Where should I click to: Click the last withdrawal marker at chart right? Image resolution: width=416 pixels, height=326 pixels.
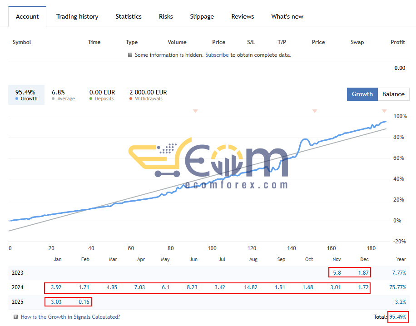(x=384, y=111)
